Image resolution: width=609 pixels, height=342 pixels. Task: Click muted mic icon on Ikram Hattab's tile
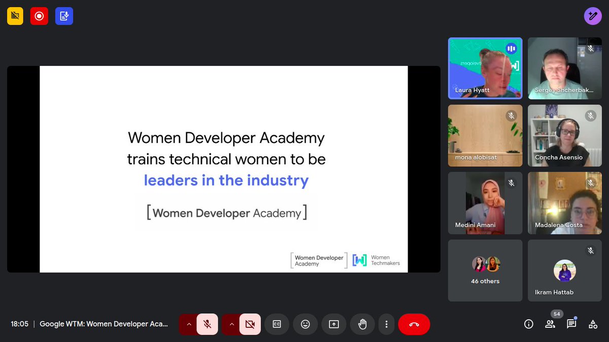click(591, 251)
